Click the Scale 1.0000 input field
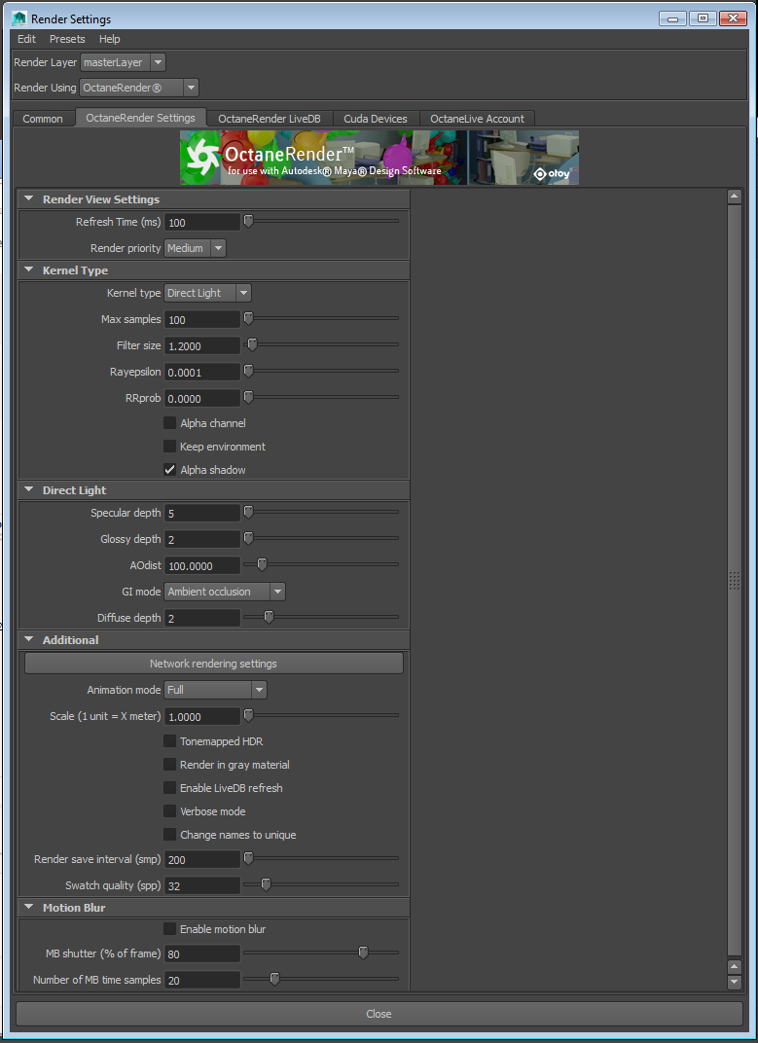The width and height of the screenshot is (758, 1043). (202, 716)
